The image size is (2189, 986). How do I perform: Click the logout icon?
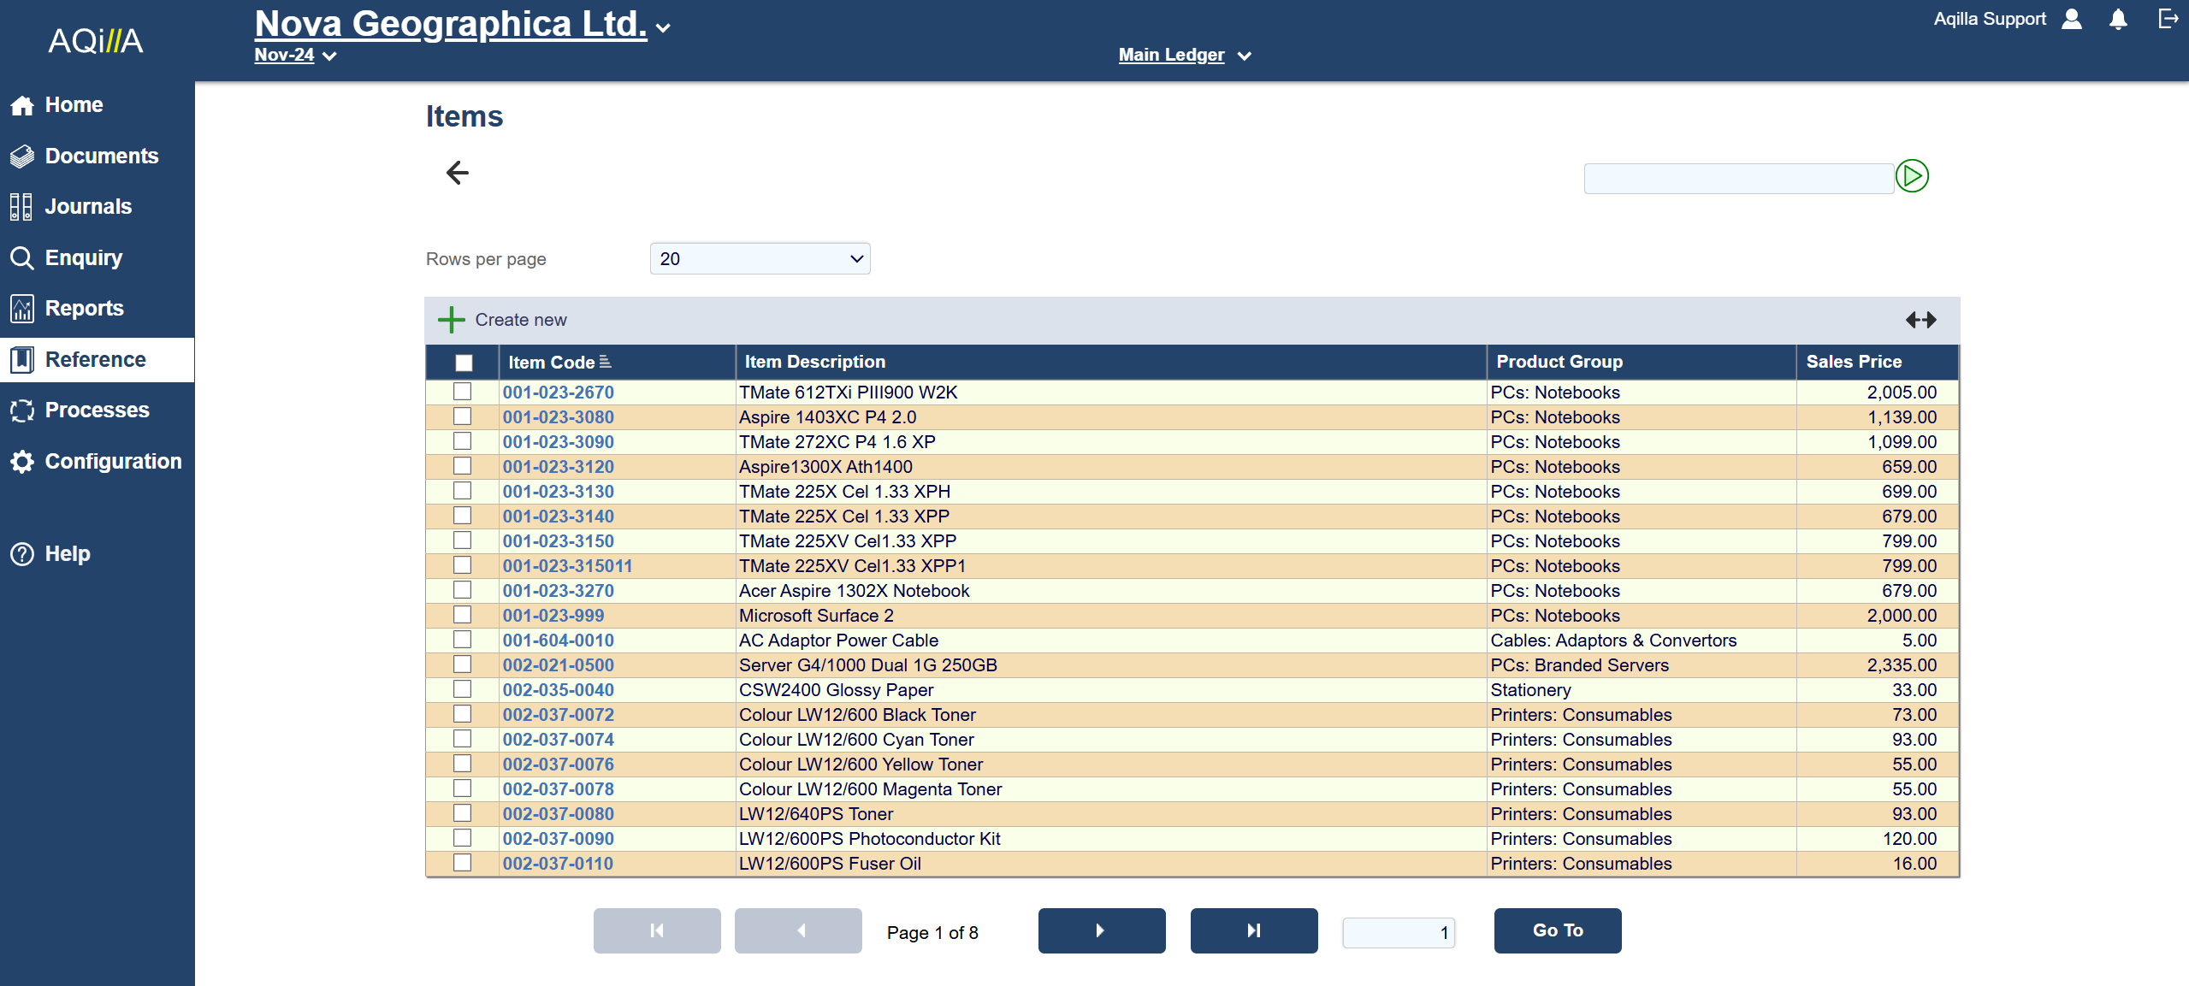2168,19
